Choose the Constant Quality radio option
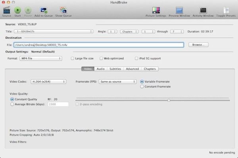The height and width of the screenshot is (158, 238). tap(12, 99)
